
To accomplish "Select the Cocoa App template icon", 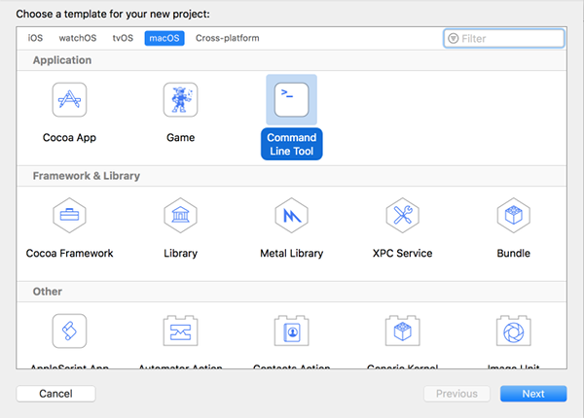I will 69,101.
